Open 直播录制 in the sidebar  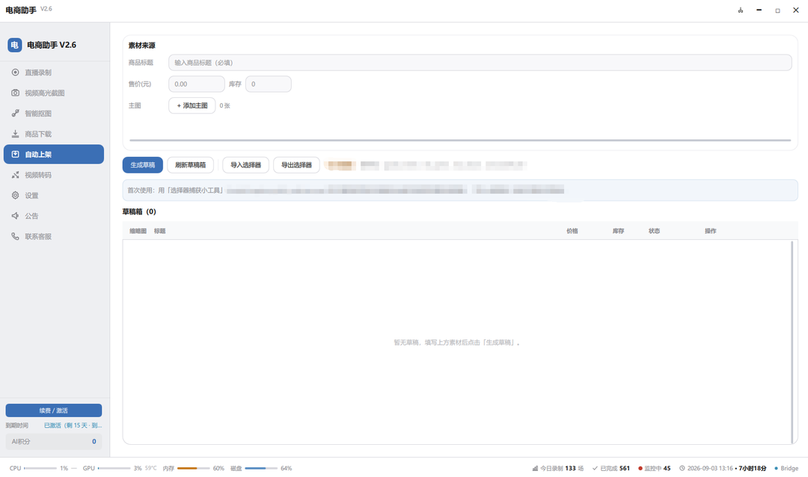(54, 73)
